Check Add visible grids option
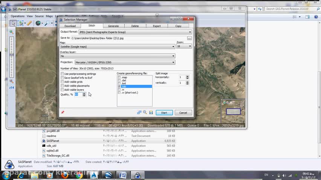321x180 pixels. 62,82
